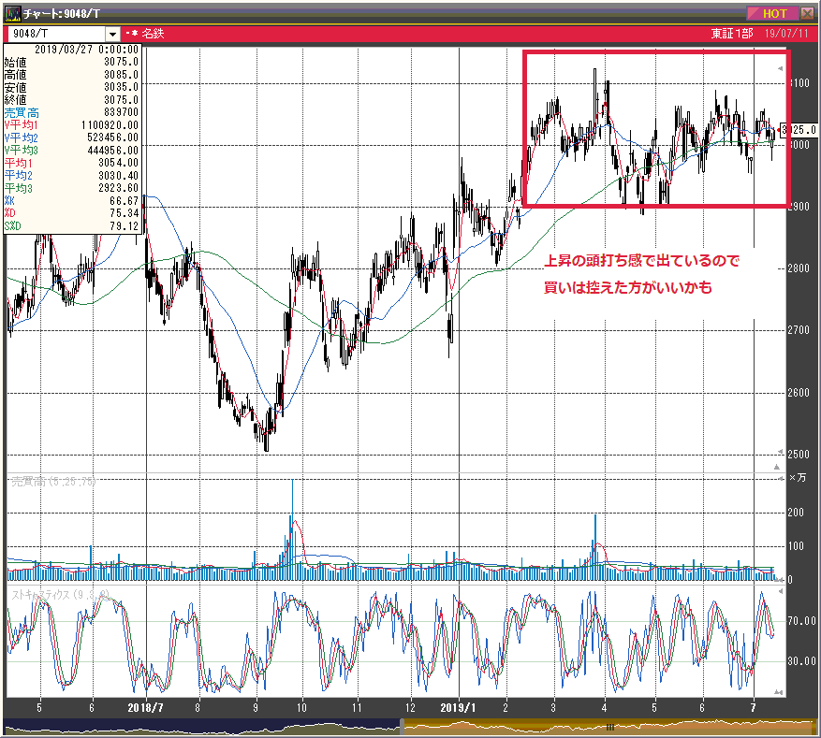This screenshot has width=821, height=738.
Task: Click the chart application icon in title bar
Action: pos(12,13)
